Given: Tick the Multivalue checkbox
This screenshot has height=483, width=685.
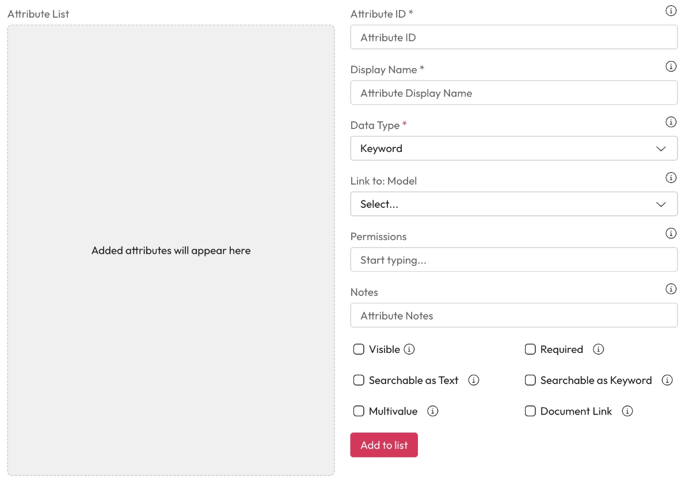Looking at the screenshot, I should [359, 412].
